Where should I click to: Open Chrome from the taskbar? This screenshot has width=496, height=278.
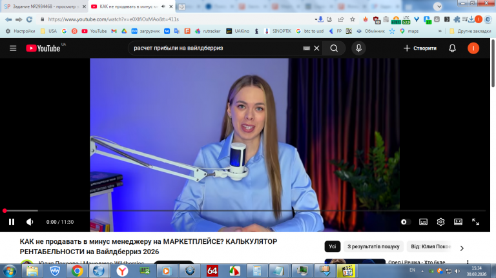pos(77,271)
